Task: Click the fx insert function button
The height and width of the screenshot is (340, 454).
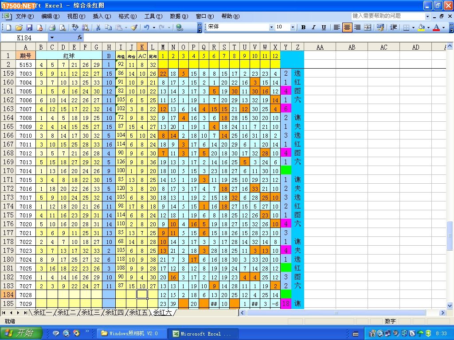Action: pos(80,38)
